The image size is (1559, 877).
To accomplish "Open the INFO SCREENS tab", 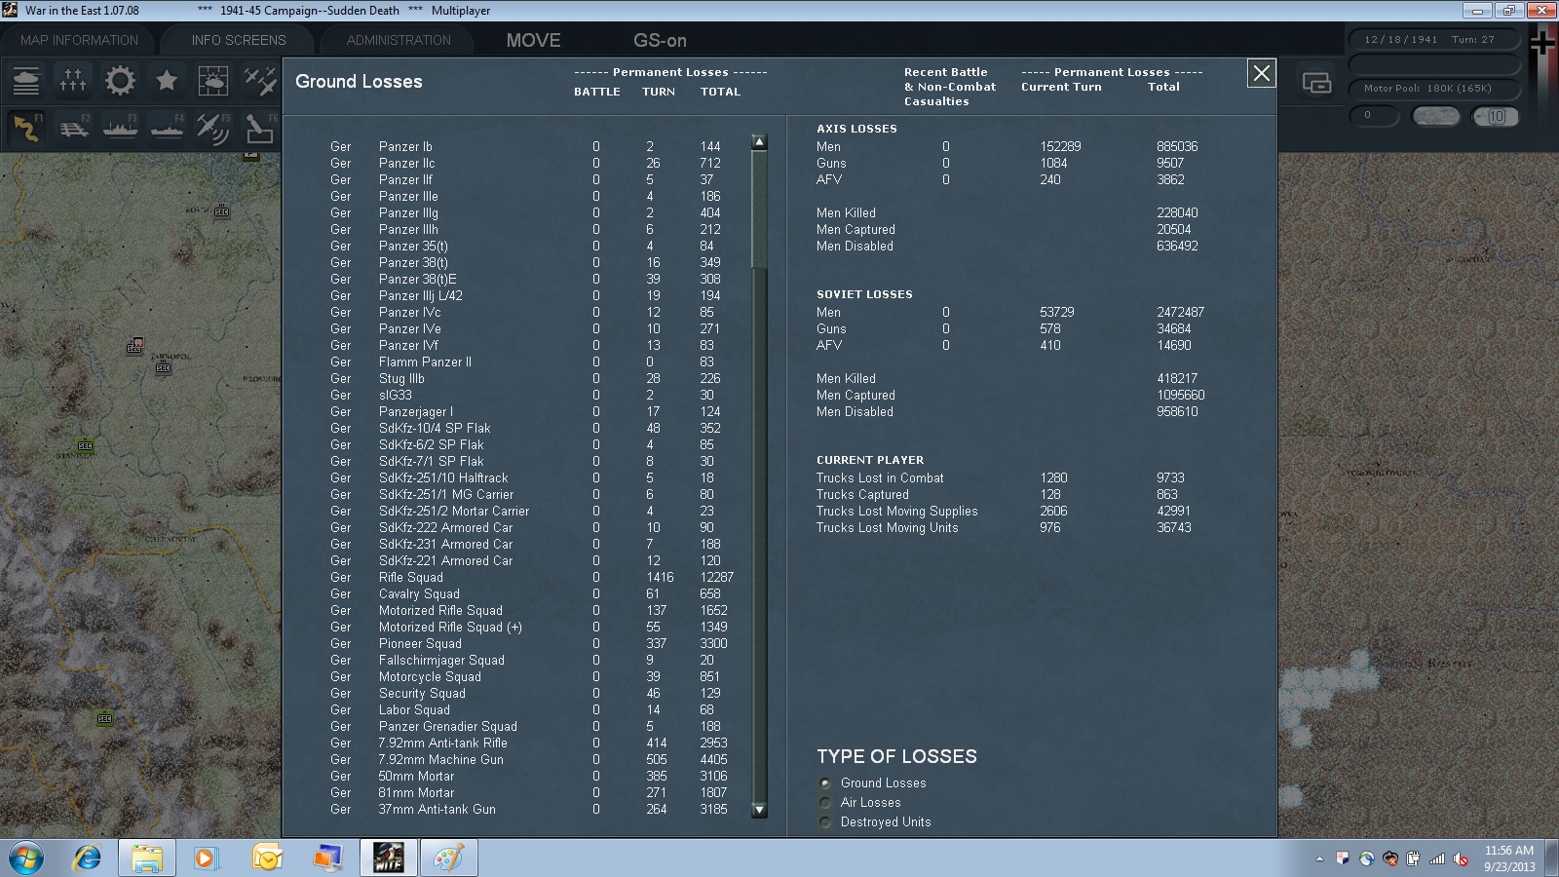I will pyautogui.click(x=239, y=40).
